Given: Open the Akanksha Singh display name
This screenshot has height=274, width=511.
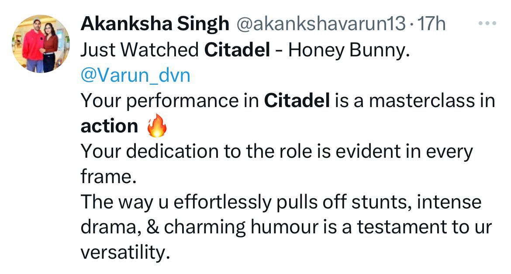Looking at the screenshot, I should (155, 24).
